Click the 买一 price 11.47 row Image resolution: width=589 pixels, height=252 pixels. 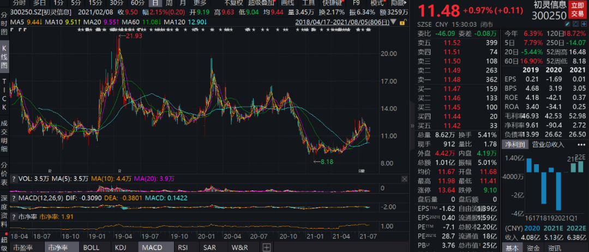[458, 89]
